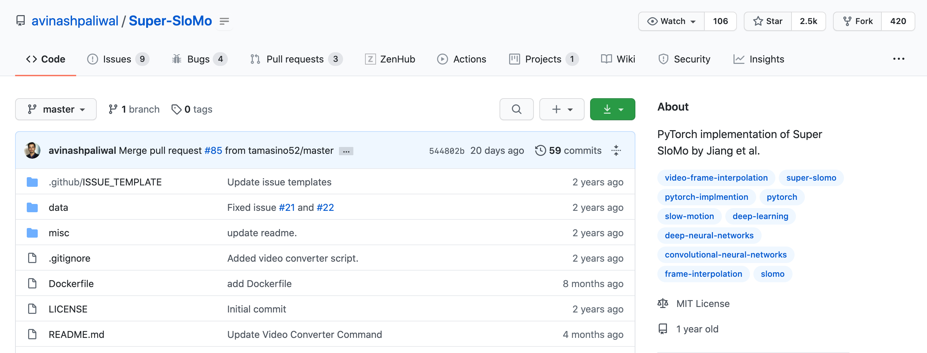Switch to the Issues tab

click(x=117, y=59)
